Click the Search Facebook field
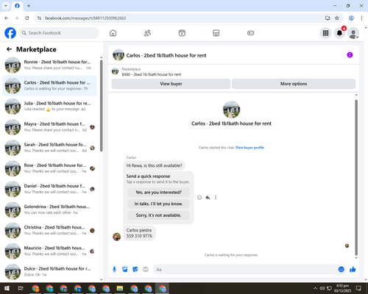The image size is (368, 294). point(59,33)
